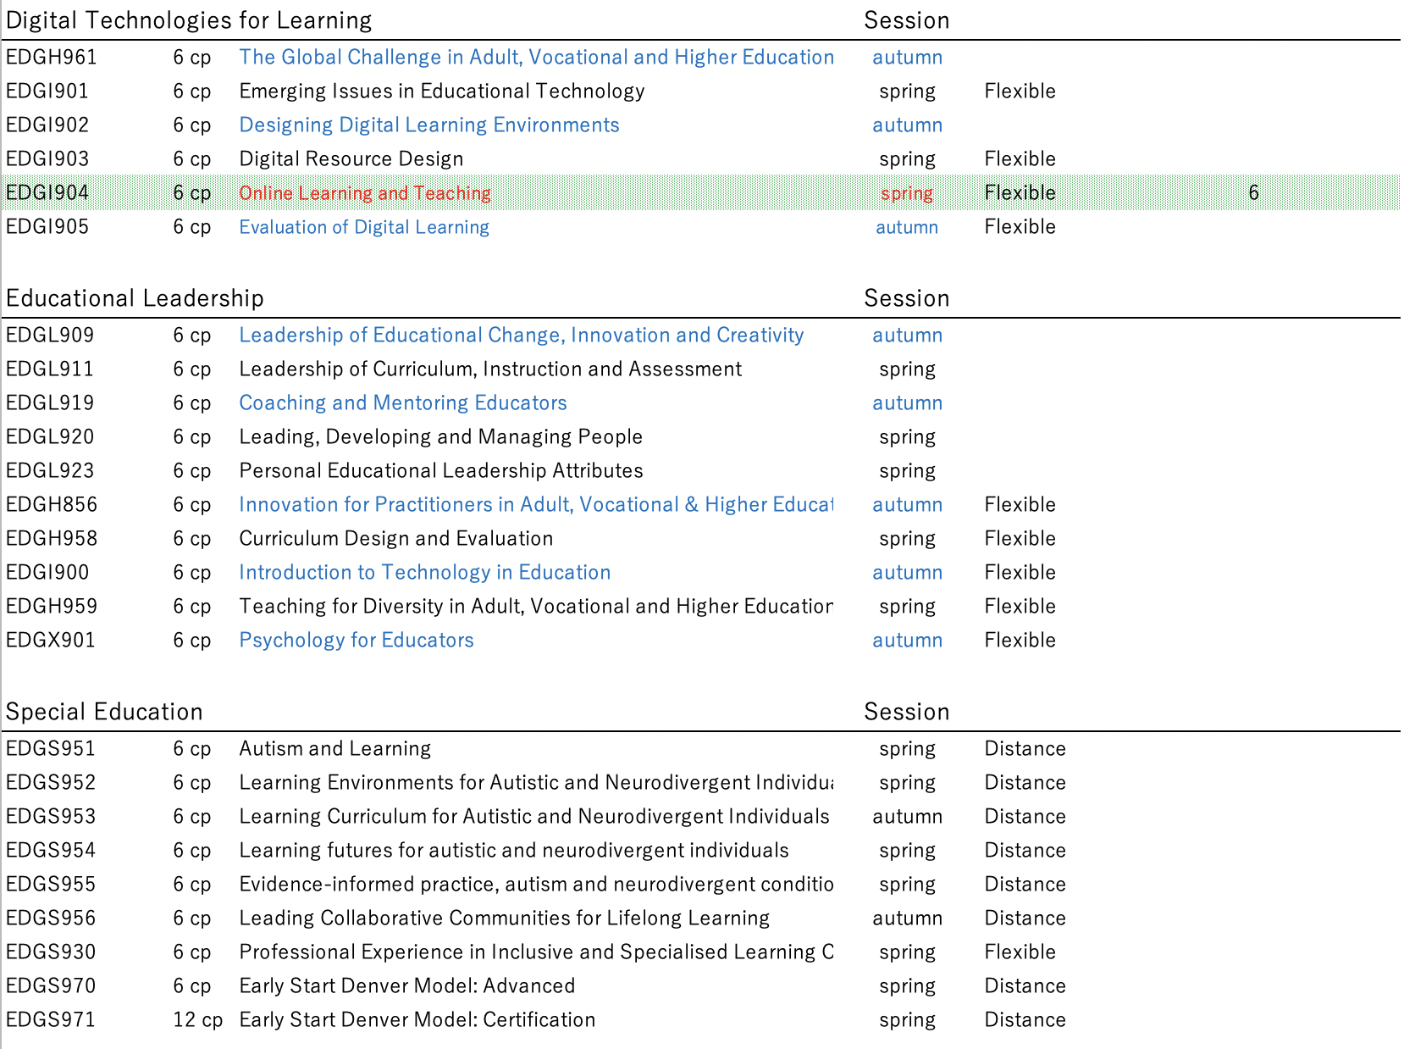The height and width of the screenshot is (1049, 1404).
Task: Click the 'Autism and Learning' cell
Action: click(x=335, y=748)
